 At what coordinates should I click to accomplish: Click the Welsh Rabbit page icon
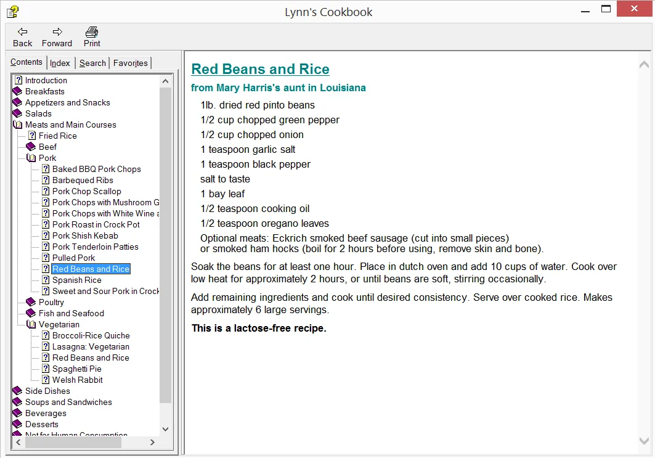(x=46, y=380)
